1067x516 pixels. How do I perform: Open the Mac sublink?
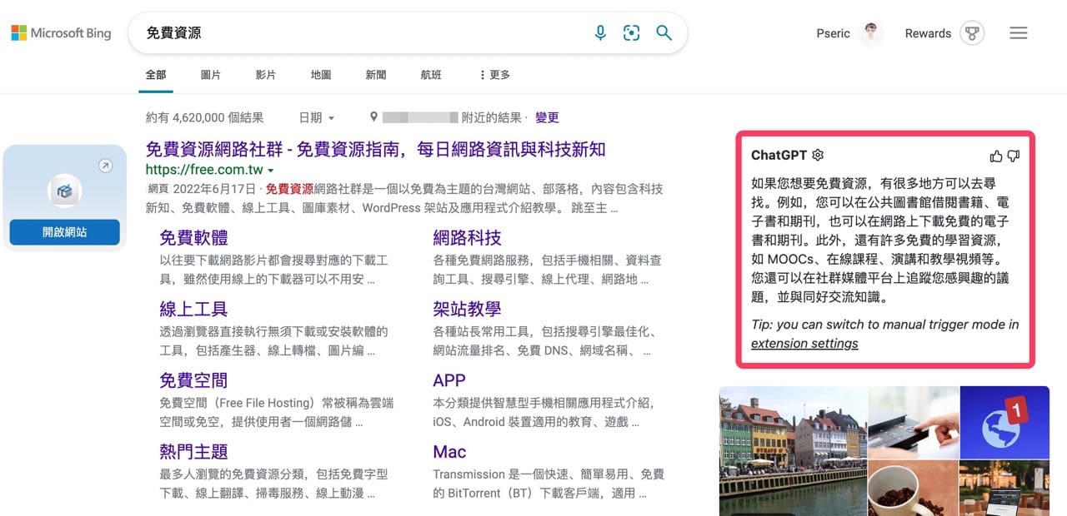[x=449, y=452]
